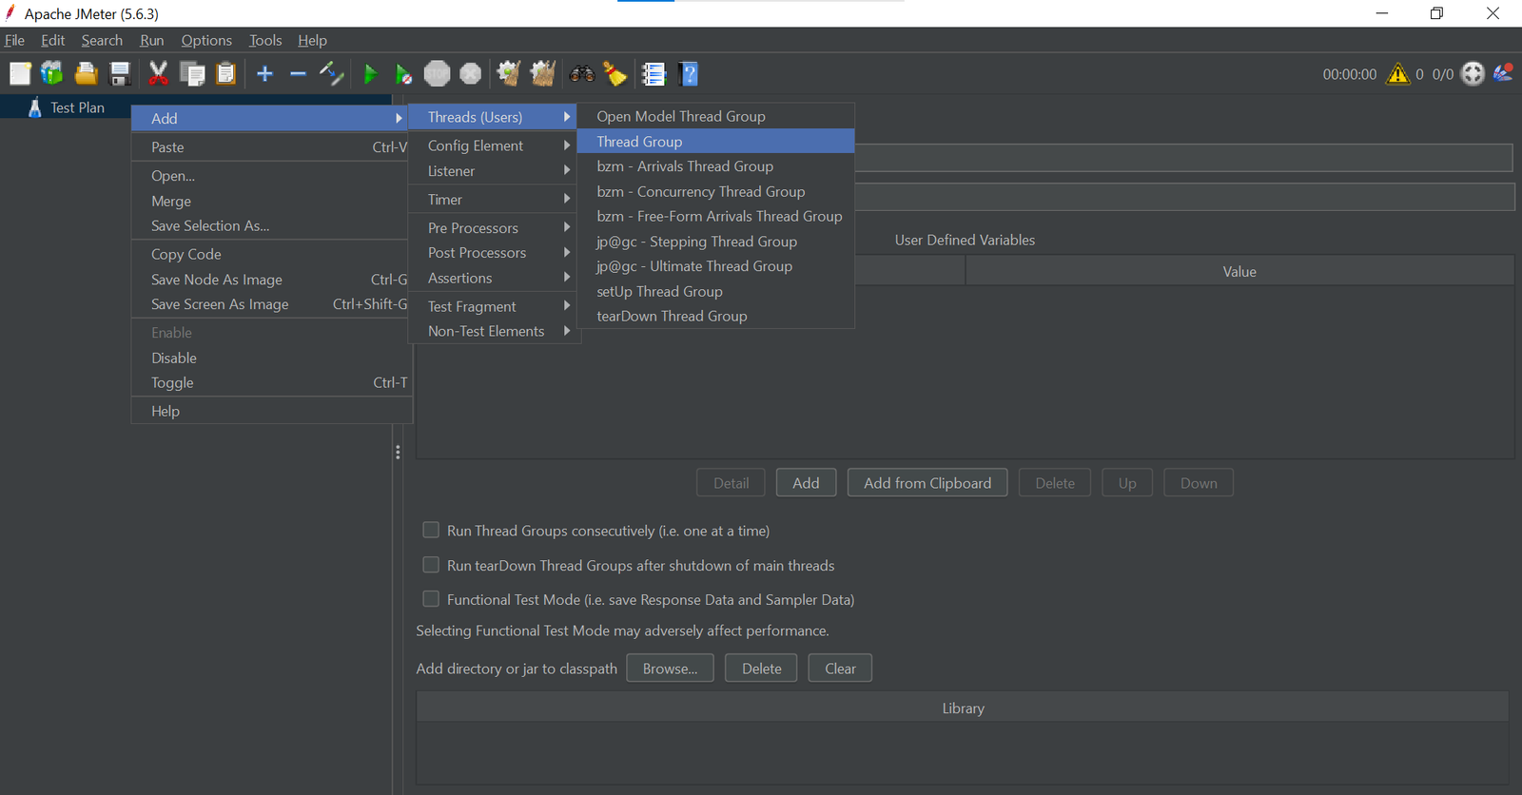Click the grey Stop icon

tap(437, 73)
